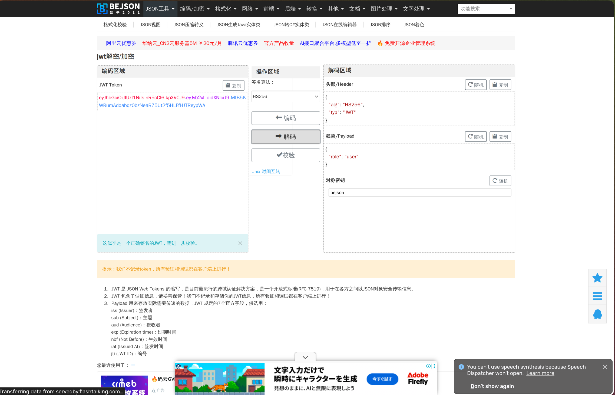This screenshot has height=395, width=615.
Task: Click inside the symmetric key input field
Action: click(419, 193)
